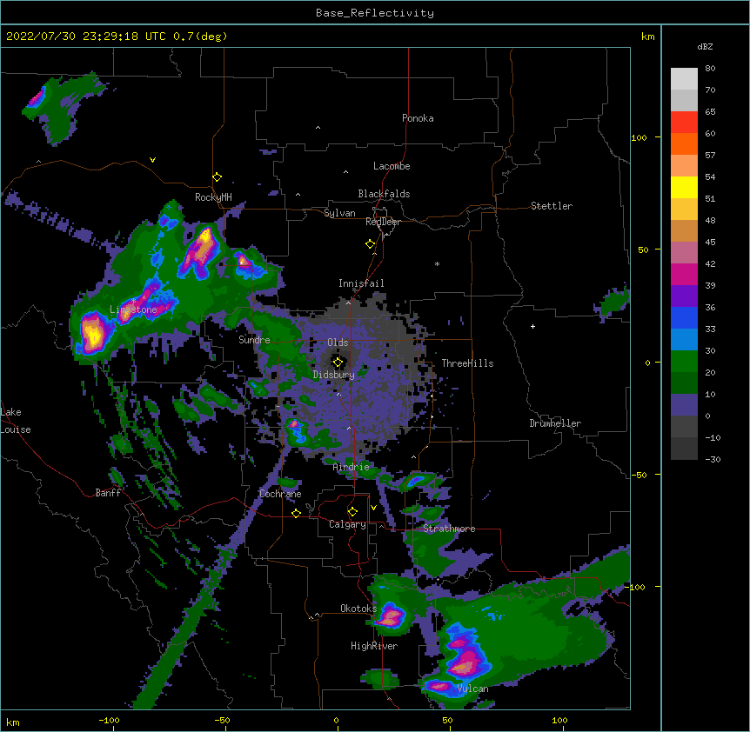This screenshot has width=750, height=732.
Task: Click the yellow diamond marker above RockyMH
Action: (218, 177)
